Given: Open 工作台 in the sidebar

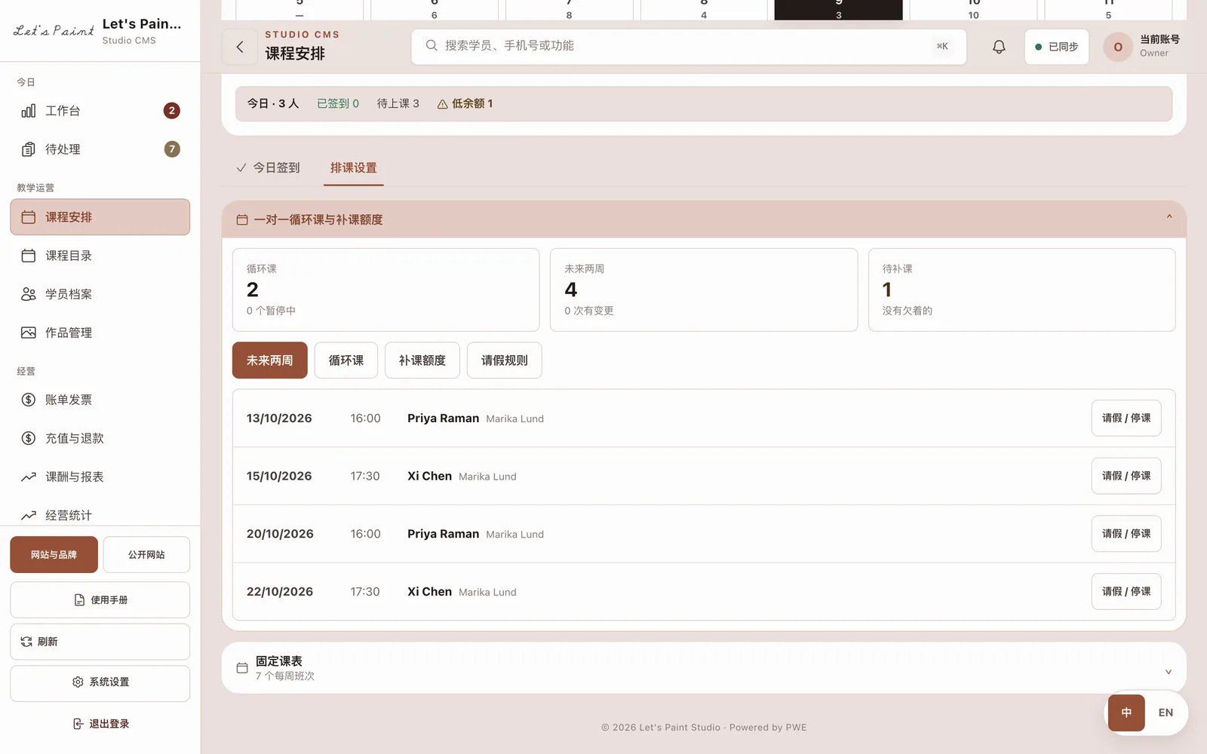Looking at the screenshot, I should click(x=100, y=111).
